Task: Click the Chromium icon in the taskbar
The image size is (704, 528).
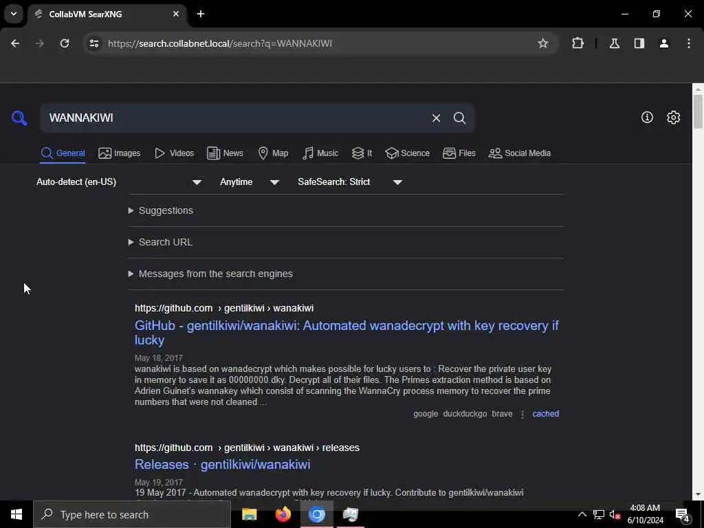Action: 316,514
